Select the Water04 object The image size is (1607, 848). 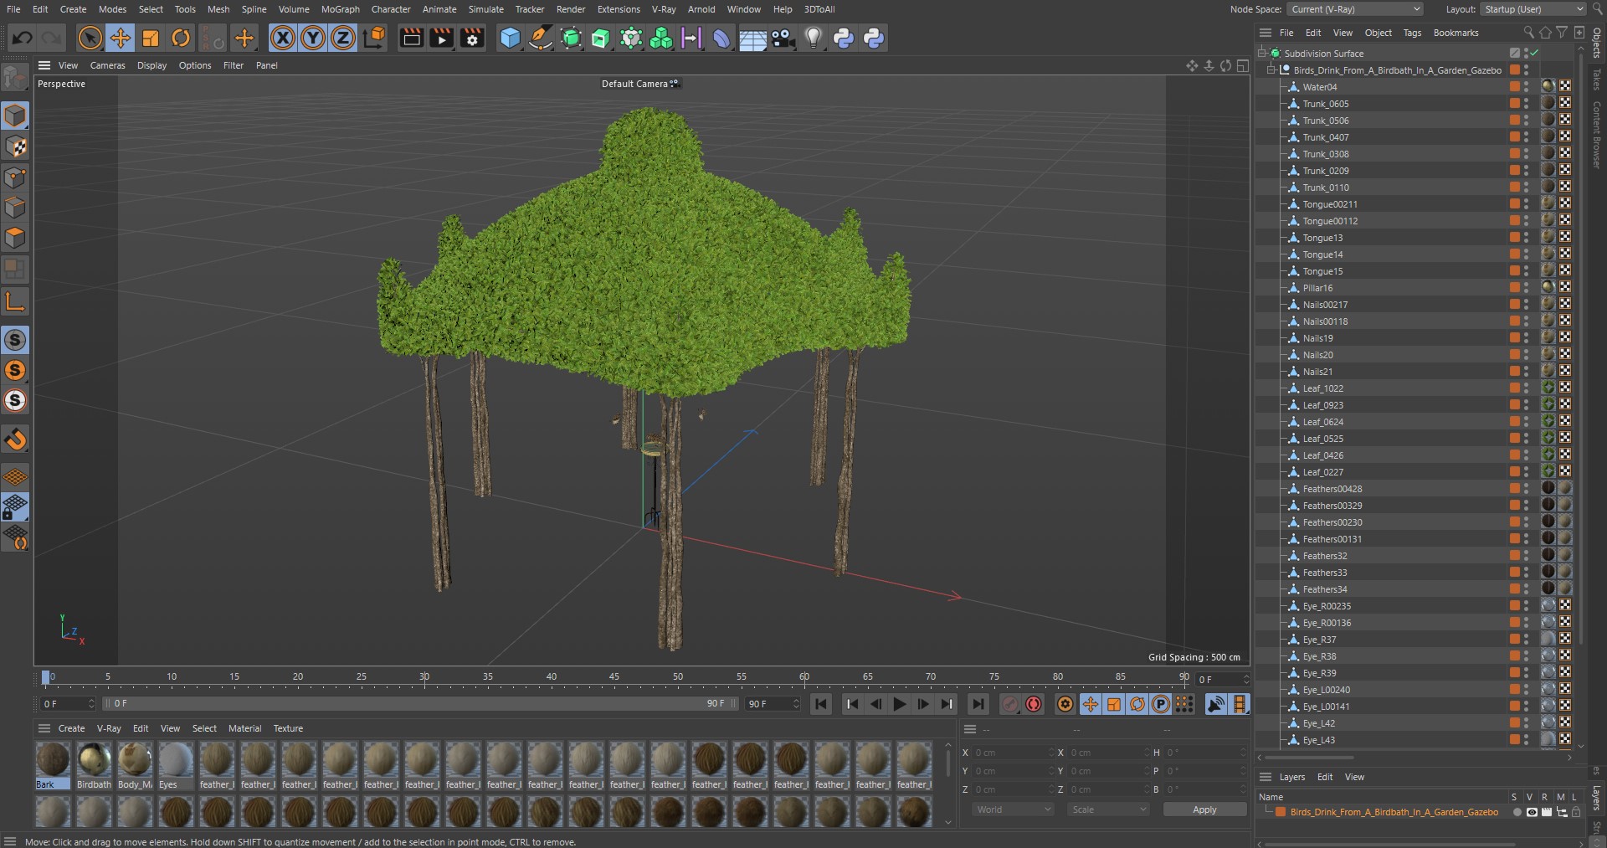[1319, 87]
